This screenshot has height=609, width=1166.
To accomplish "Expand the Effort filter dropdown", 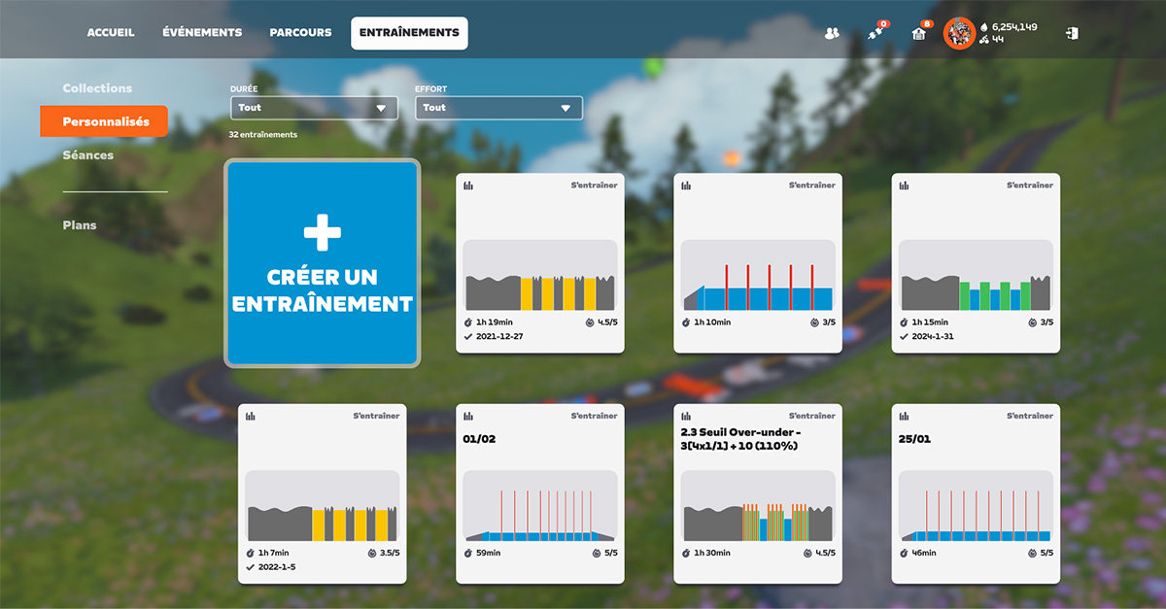I will click(x=498, y=108).
